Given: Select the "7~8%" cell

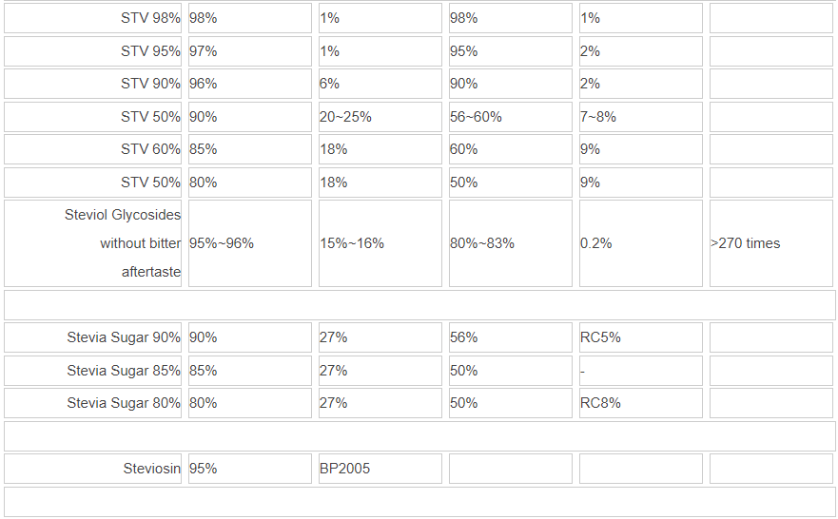Looking at the screenshot, I should 598,117.
